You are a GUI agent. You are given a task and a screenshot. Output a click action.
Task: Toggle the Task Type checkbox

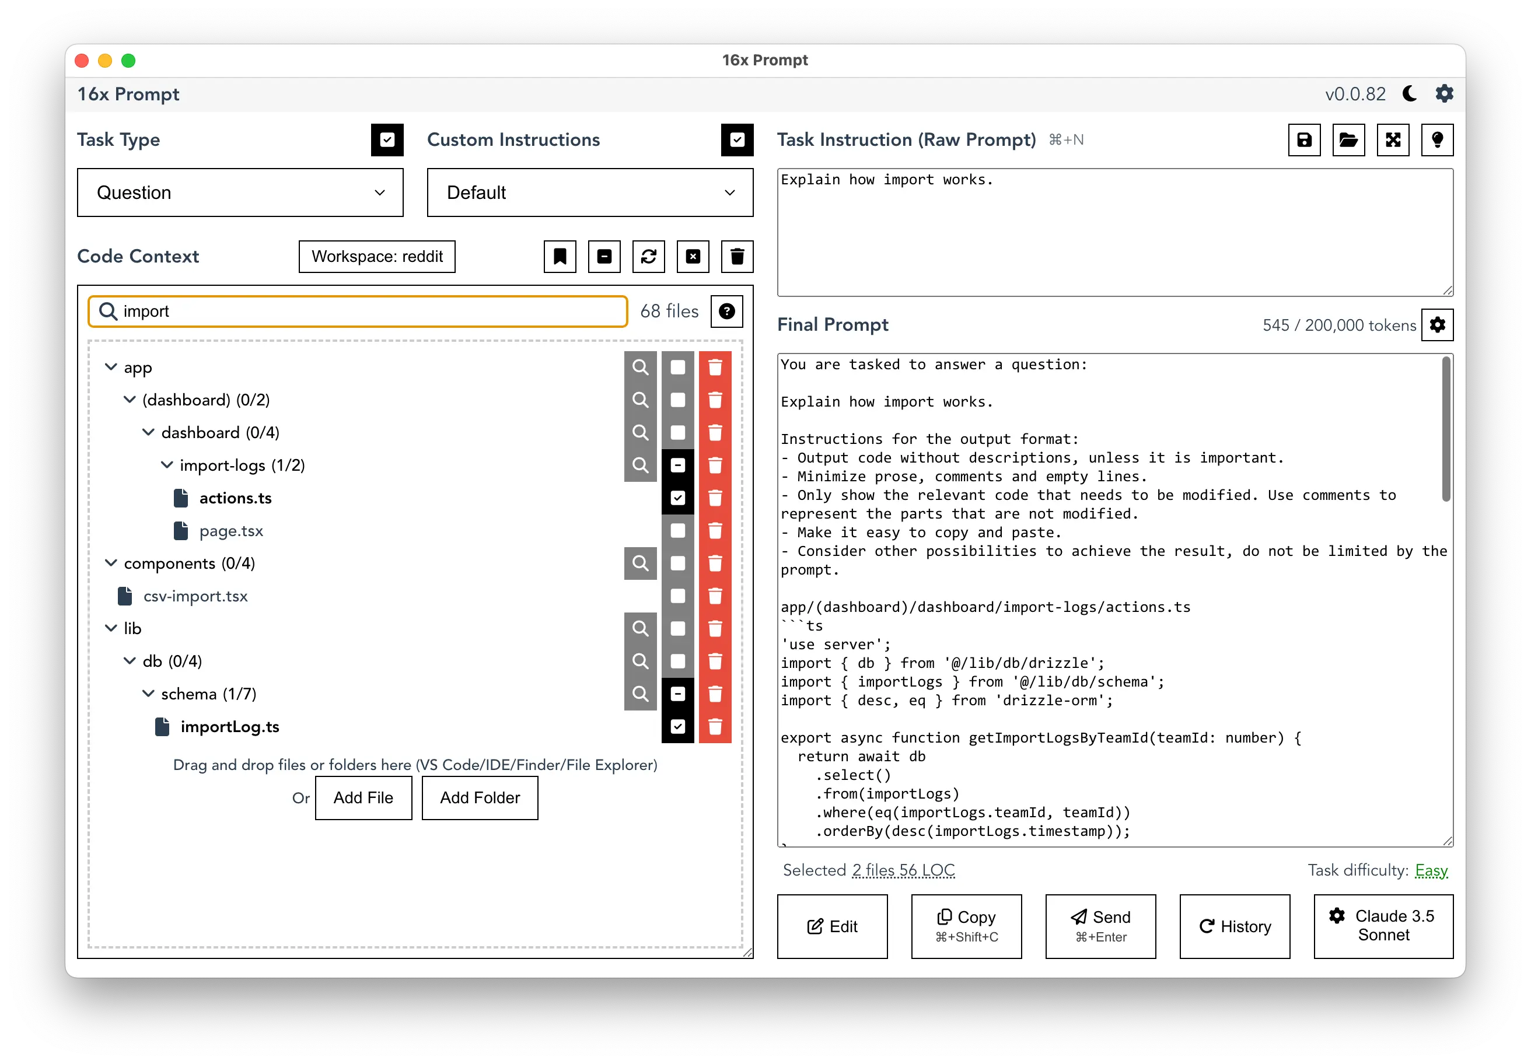(x=386, y=139)
